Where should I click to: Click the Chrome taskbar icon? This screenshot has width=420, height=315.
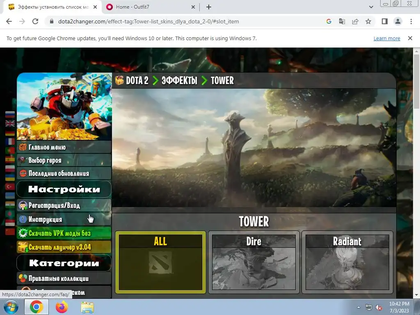[37, 307]
